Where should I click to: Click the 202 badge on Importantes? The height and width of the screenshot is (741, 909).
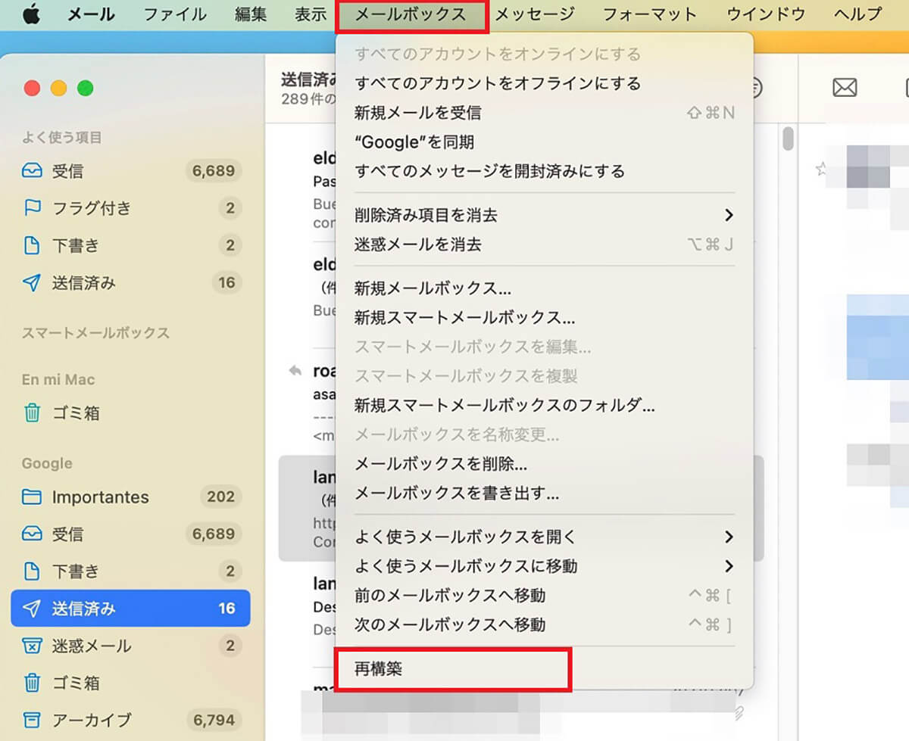pos(220,497)
